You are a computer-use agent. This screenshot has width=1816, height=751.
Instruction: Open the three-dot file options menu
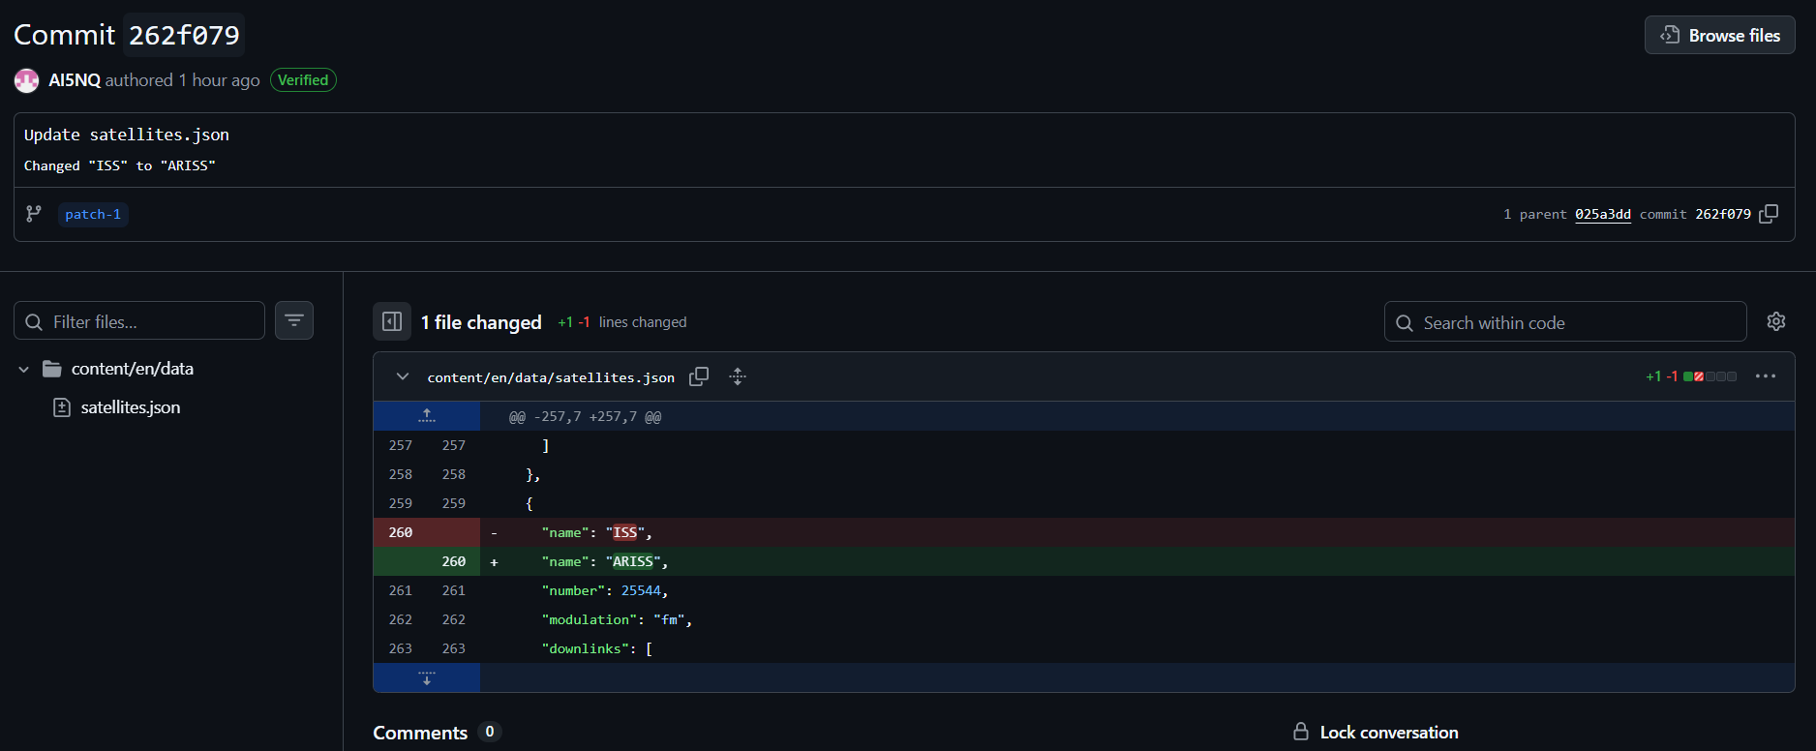[1766, 376]
